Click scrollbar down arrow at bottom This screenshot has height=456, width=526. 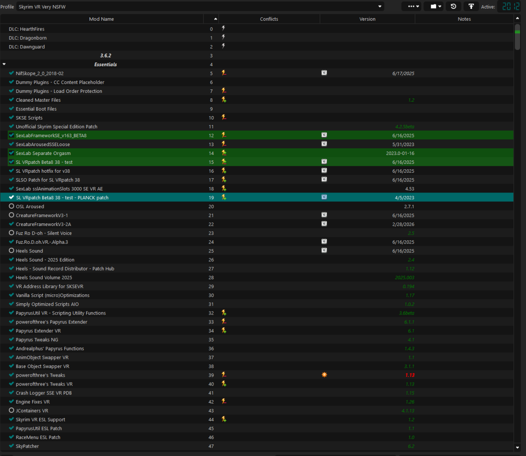pos(517,448)
